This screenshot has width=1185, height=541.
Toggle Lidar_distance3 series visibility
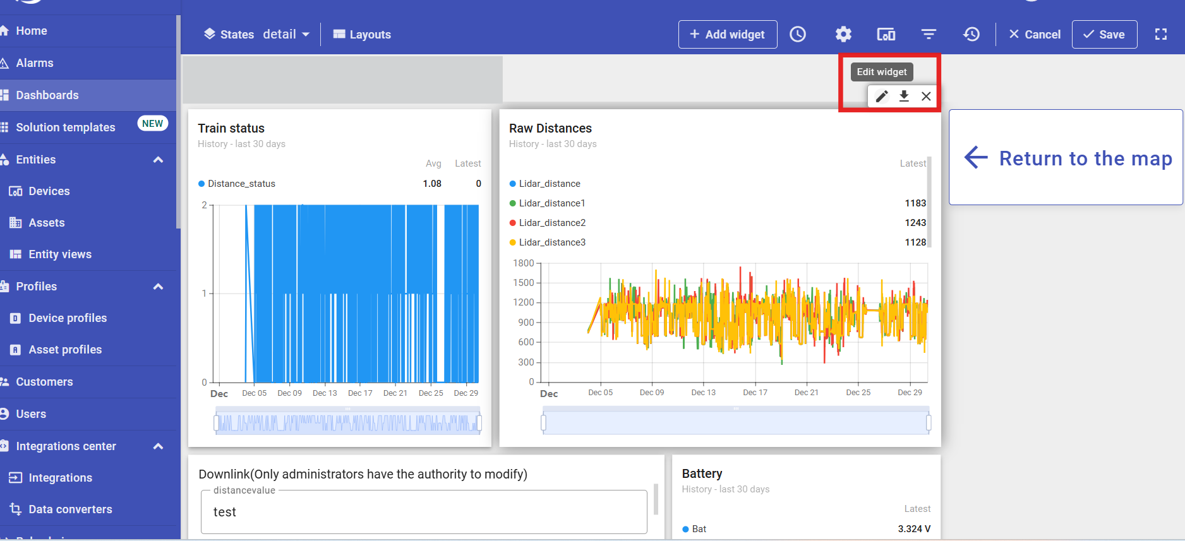551,242
